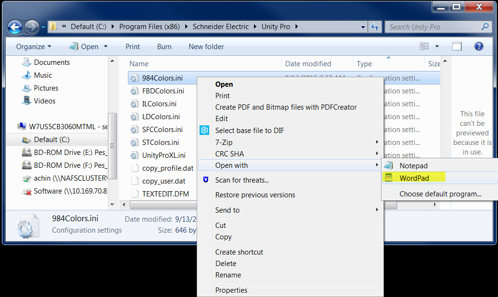The height and width of the screenshot is (297, 498).
Task: Click the Music library icon
Action: click(x=27, y=75)
